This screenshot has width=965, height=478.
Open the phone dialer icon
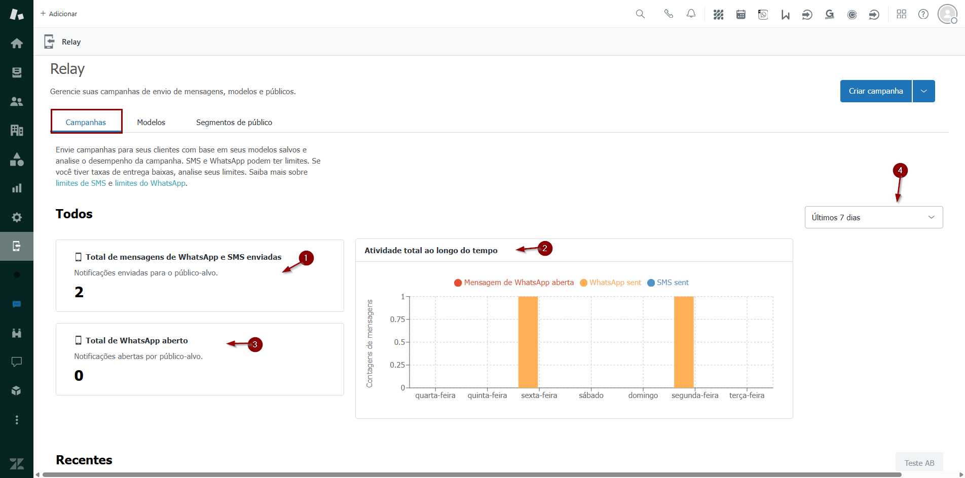[x=669, y=14]
